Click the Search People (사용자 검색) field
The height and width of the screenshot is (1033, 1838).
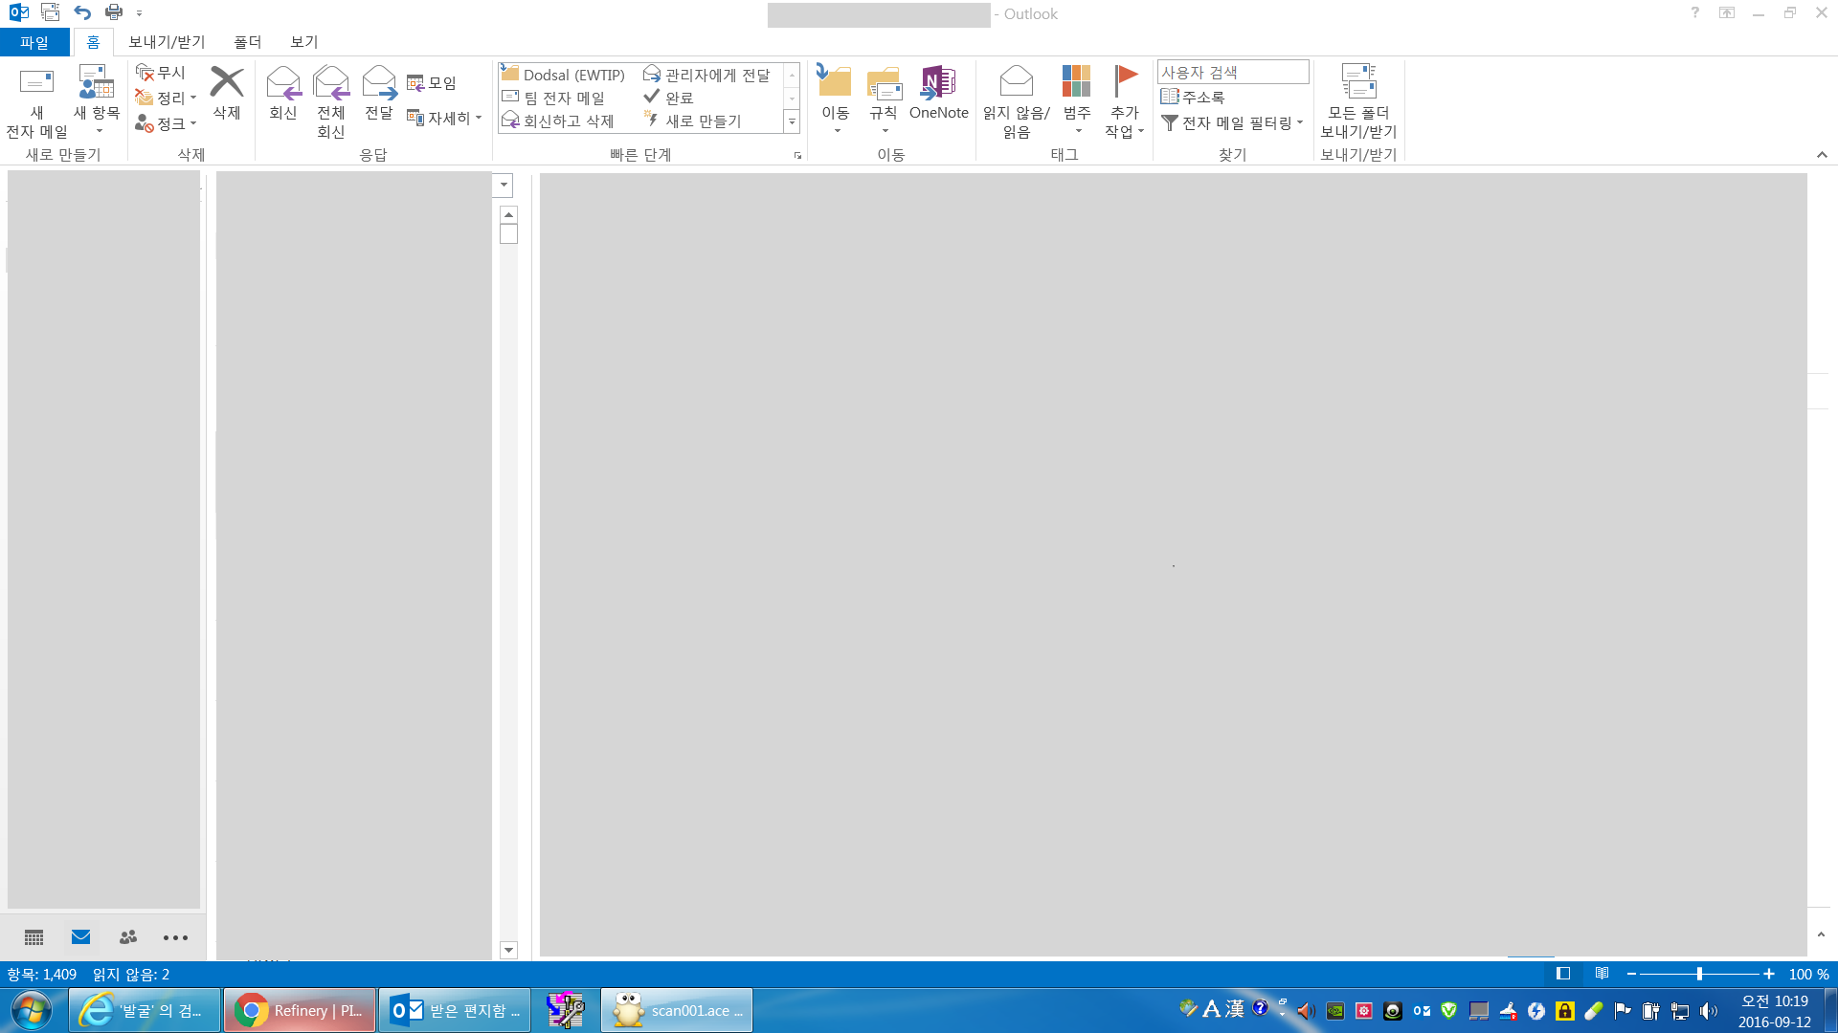pyautogui.click(x=1232, y=73)
